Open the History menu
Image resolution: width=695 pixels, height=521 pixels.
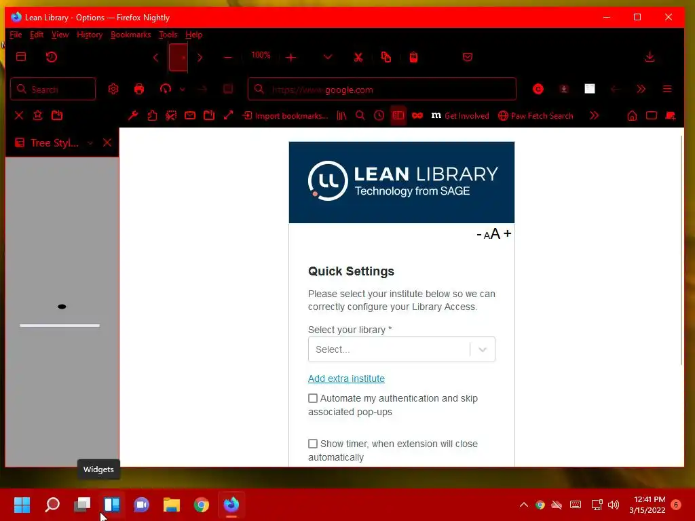(x=90, y=35)
